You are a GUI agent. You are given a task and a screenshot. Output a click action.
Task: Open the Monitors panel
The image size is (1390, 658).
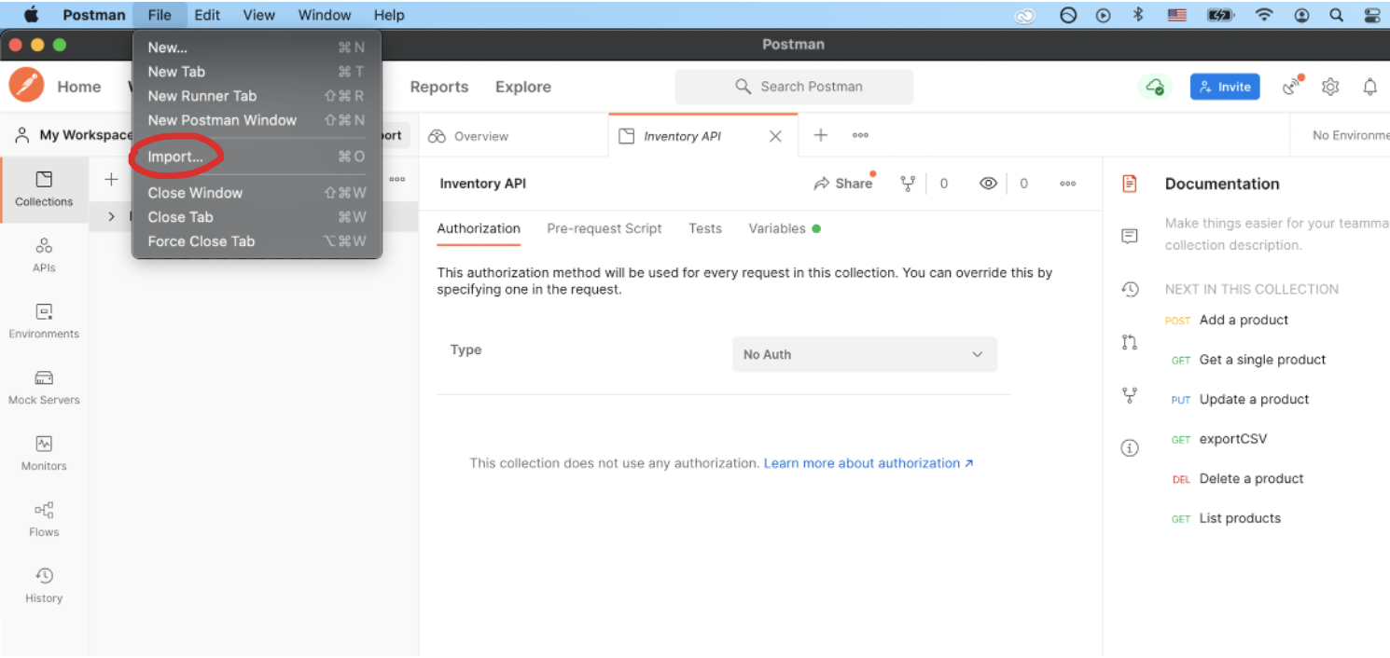(x=43, y=452)
